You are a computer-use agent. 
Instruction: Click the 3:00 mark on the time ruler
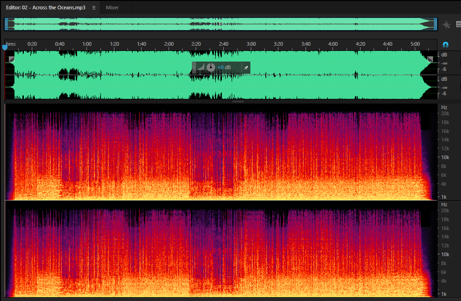[x=251, y=44]
